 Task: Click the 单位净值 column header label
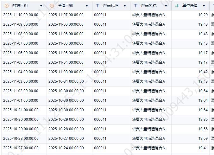tap(190, 6)
